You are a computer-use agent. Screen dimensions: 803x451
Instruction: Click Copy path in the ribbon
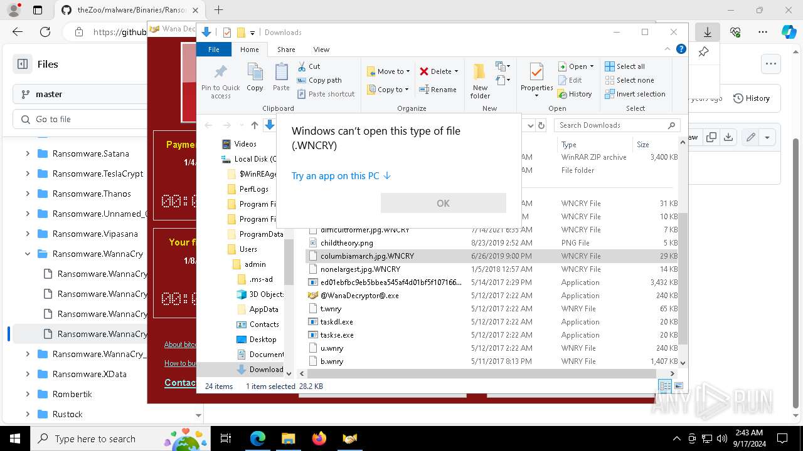coord(319,80)
